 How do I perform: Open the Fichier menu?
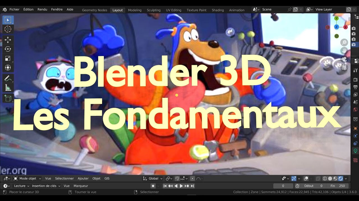click(x=15, y=9)
